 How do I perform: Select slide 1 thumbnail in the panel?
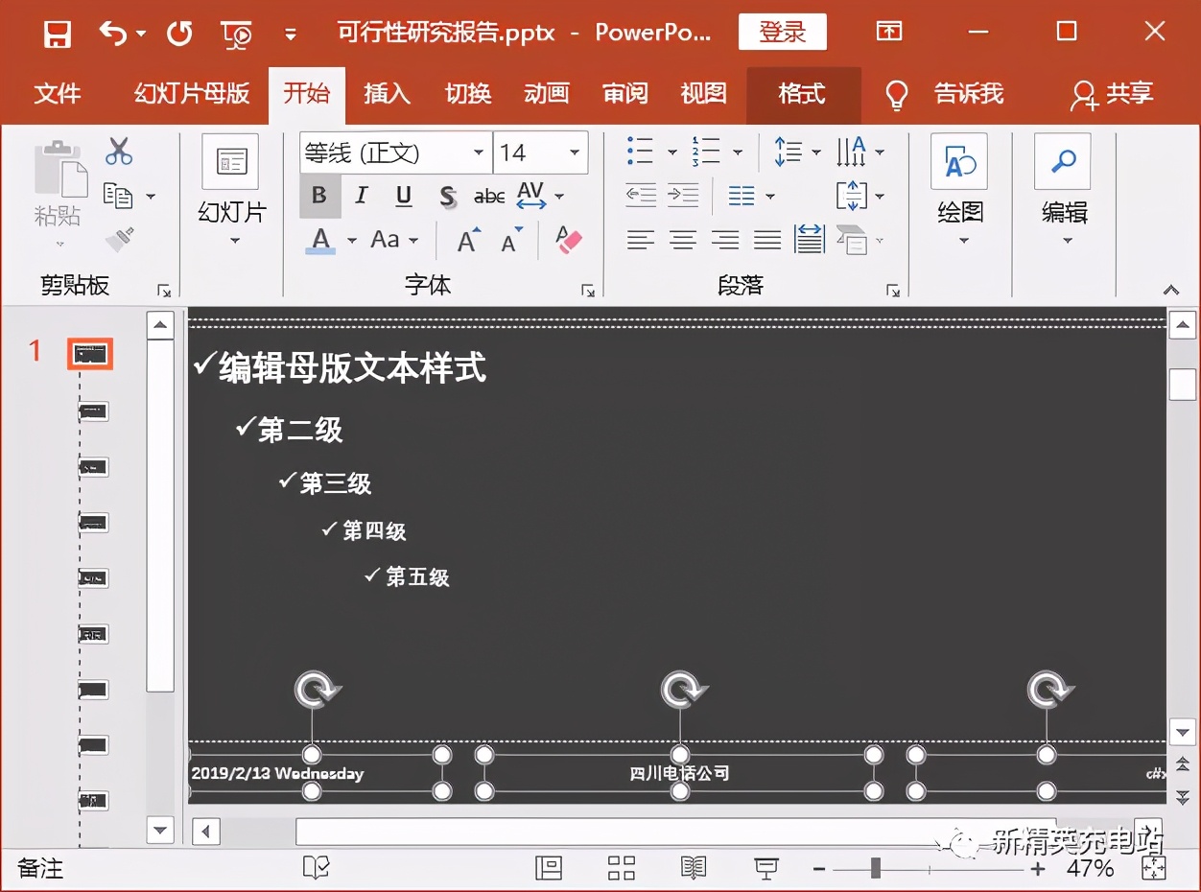tap(89, 353)
